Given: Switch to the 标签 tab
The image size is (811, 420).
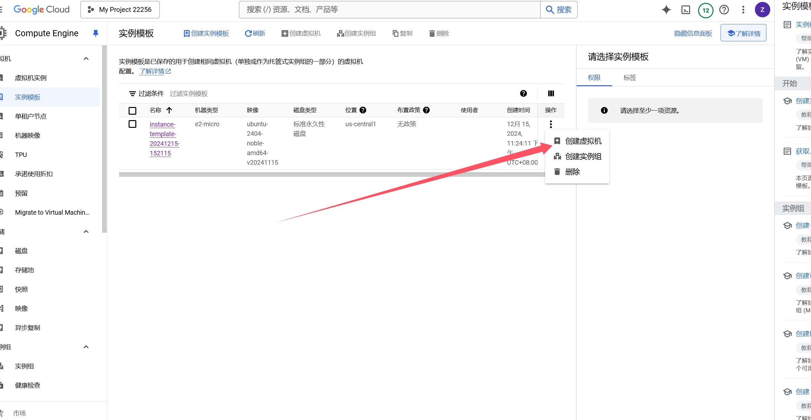Looking at the screenshot, I should pos(629,78).
